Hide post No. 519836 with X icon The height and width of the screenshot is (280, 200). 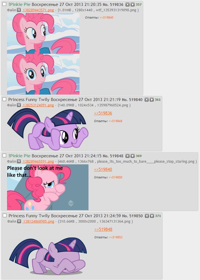(128, 5)
